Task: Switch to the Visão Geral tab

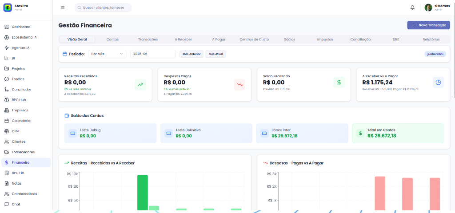Action: tap(77, 39)
